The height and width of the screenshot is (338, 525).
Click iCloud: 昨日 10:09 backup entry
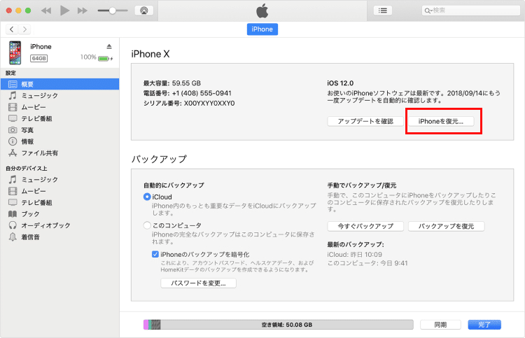coord(355,254)
